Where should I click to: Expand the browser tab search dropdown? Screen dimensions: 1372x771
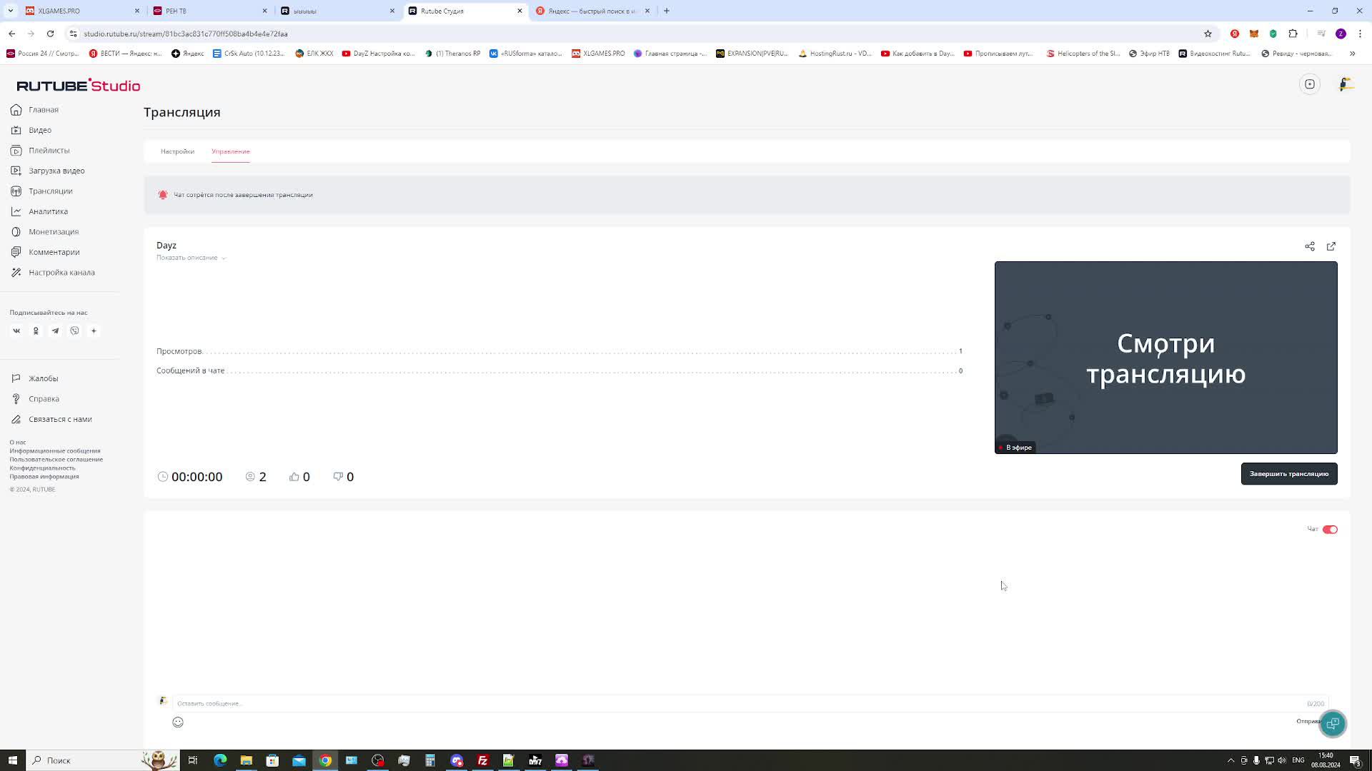pyautogui.click(x=11, y=11)
